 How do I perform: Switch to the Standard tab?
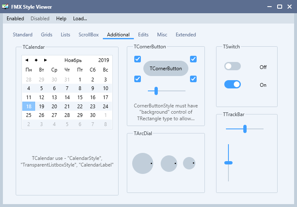point(23,35)
